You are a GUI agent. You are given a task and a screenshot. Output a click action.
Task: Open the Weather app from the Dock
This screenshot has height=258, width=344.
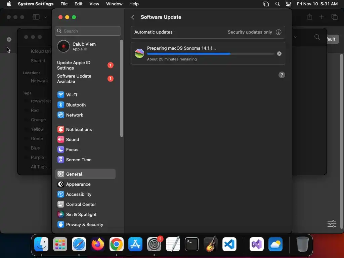tap(275, 244)
